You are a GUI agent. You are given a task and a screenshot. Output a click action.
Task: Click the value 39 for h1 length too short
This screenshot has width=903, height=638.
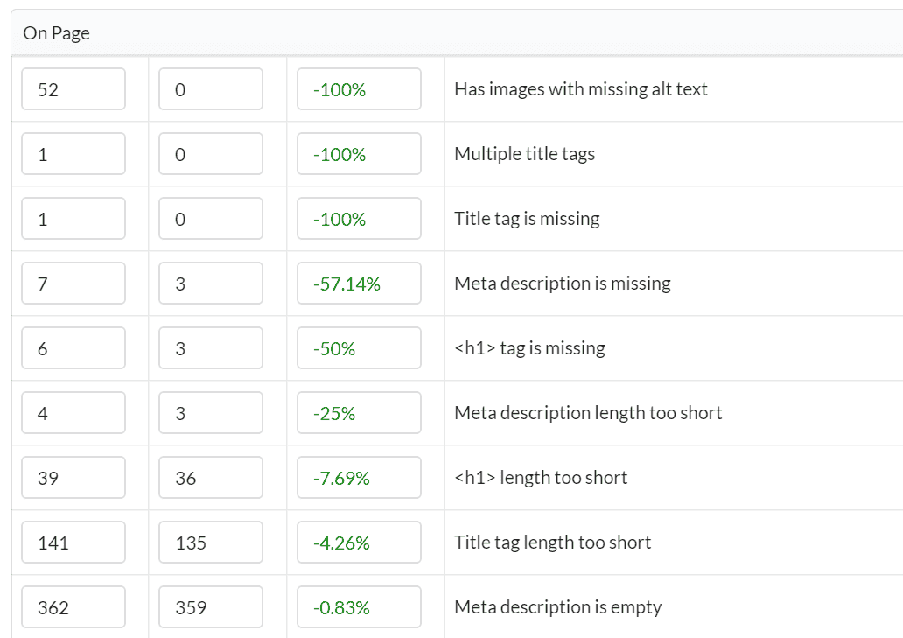point(73,477)
